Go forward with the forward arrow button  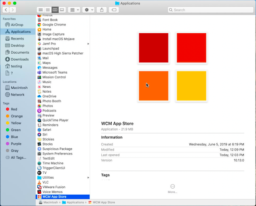click(13, 10)
